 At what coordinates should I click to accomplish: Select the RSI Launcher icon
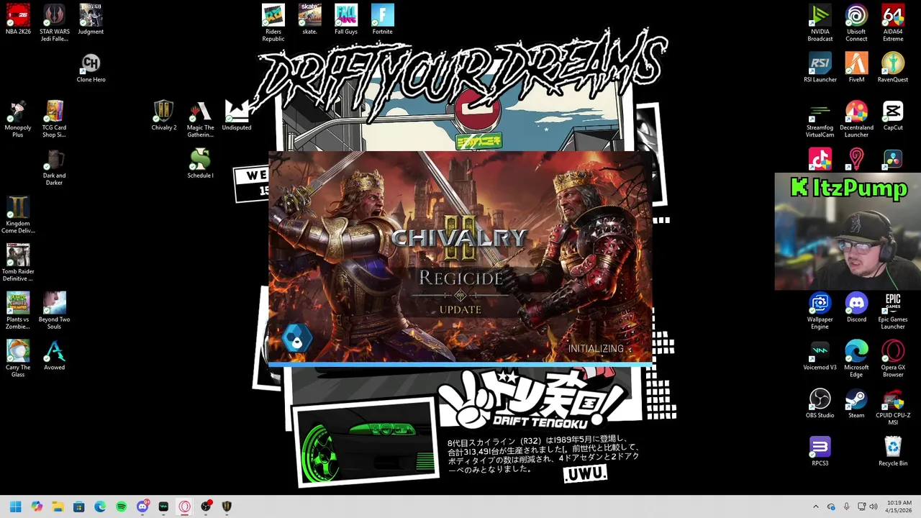[x=820, y=68]
